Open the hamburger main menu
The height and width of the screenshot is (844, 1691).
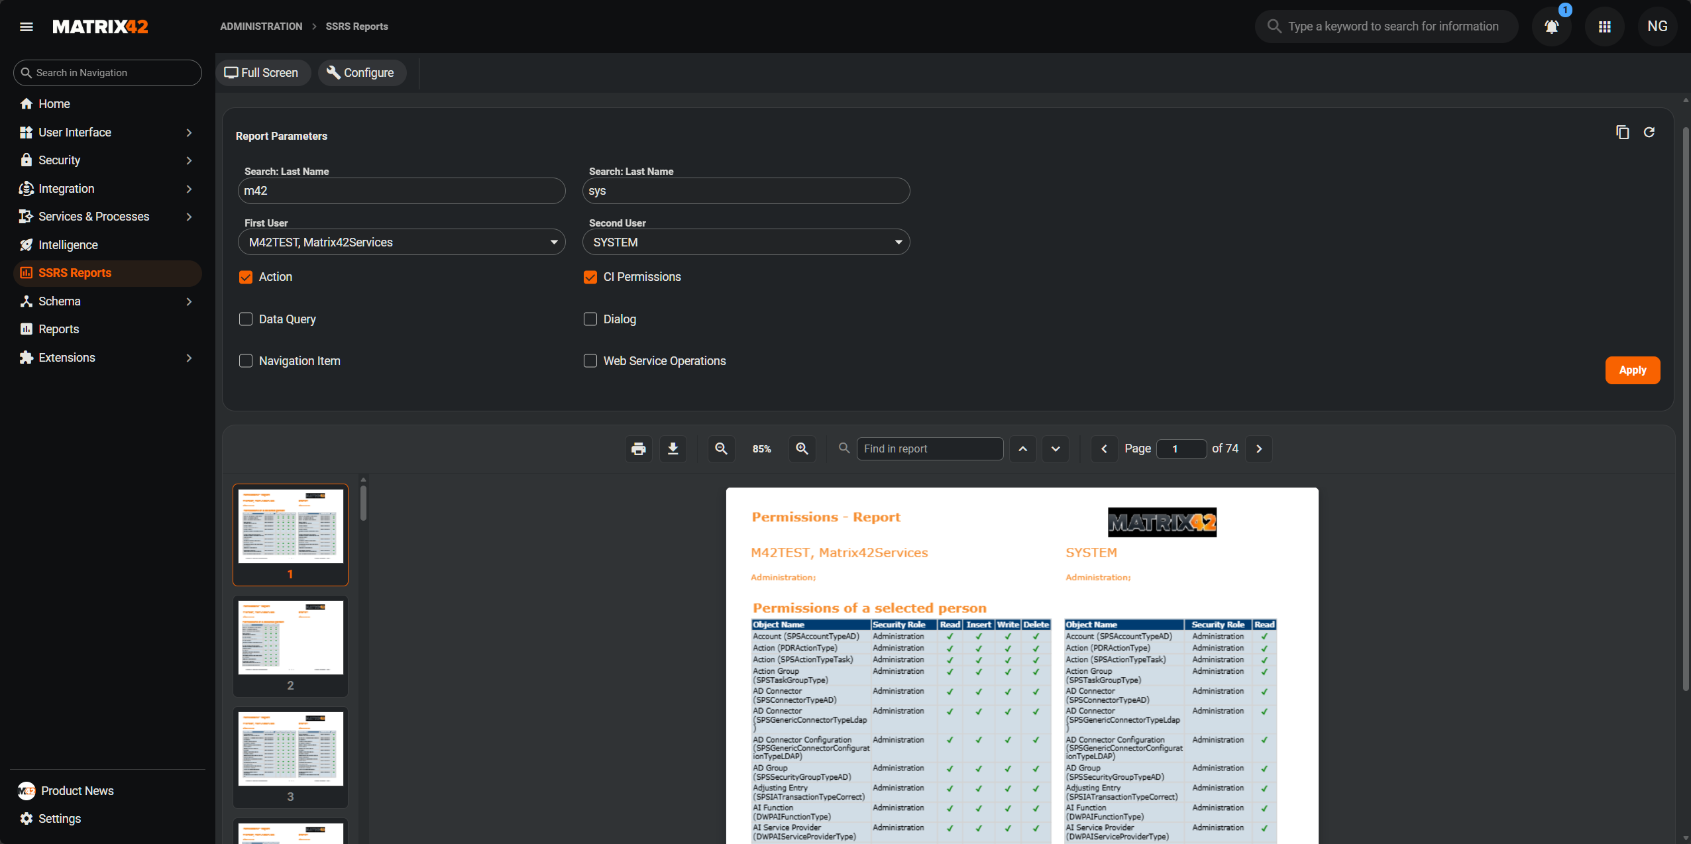[x=27, y=26]
